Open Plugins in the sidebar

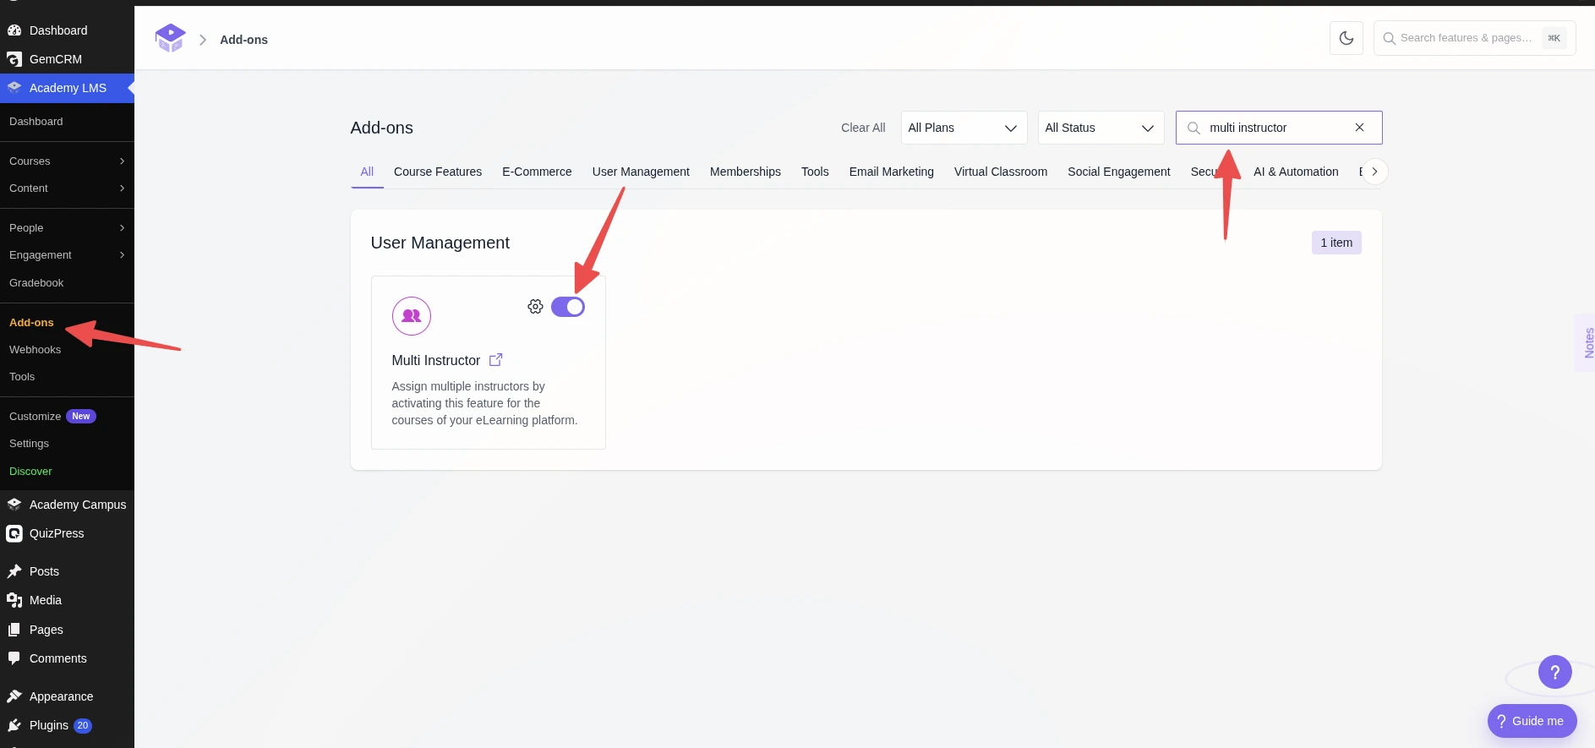[x=67, y=725]
